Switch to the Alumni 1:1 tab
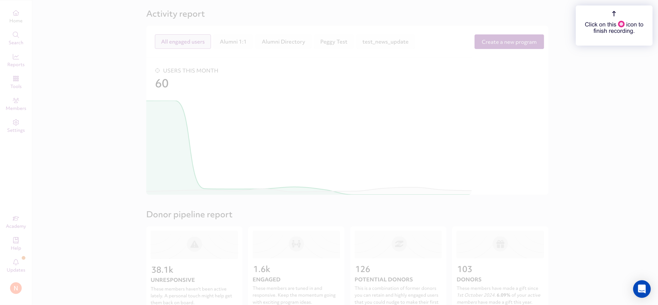 click(233, 42)
